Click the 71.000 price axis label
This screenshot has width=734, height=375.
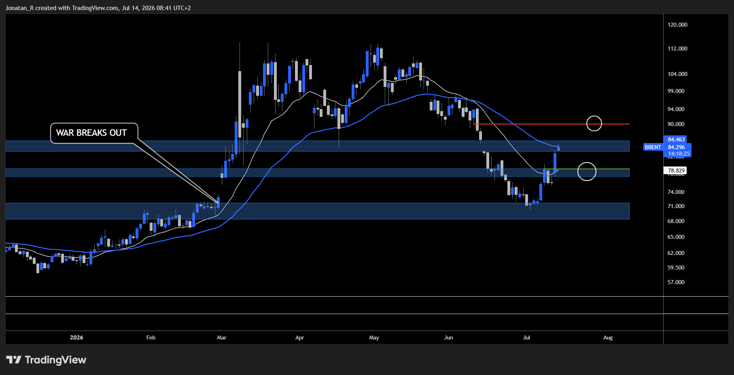point(676,206)
